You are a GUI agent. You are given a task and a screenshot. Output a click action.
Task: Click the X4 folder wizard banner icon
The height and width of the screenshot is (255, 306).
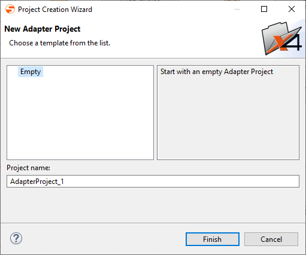point(281,38)
